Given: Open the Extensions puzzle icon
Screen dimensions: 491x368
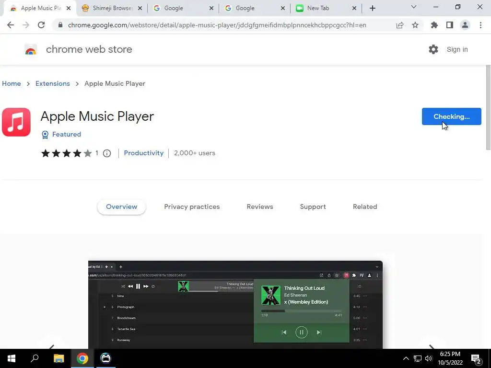Looking at the screenshot, I should (x=434, y=25).
